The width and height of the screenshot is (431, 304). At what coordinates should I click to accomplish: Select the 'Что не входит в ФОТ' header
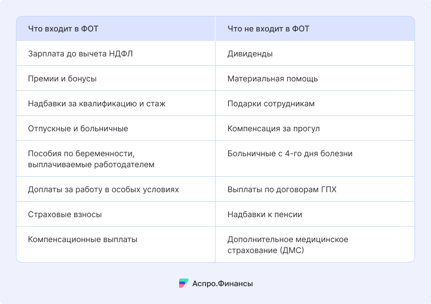[315, 28]
